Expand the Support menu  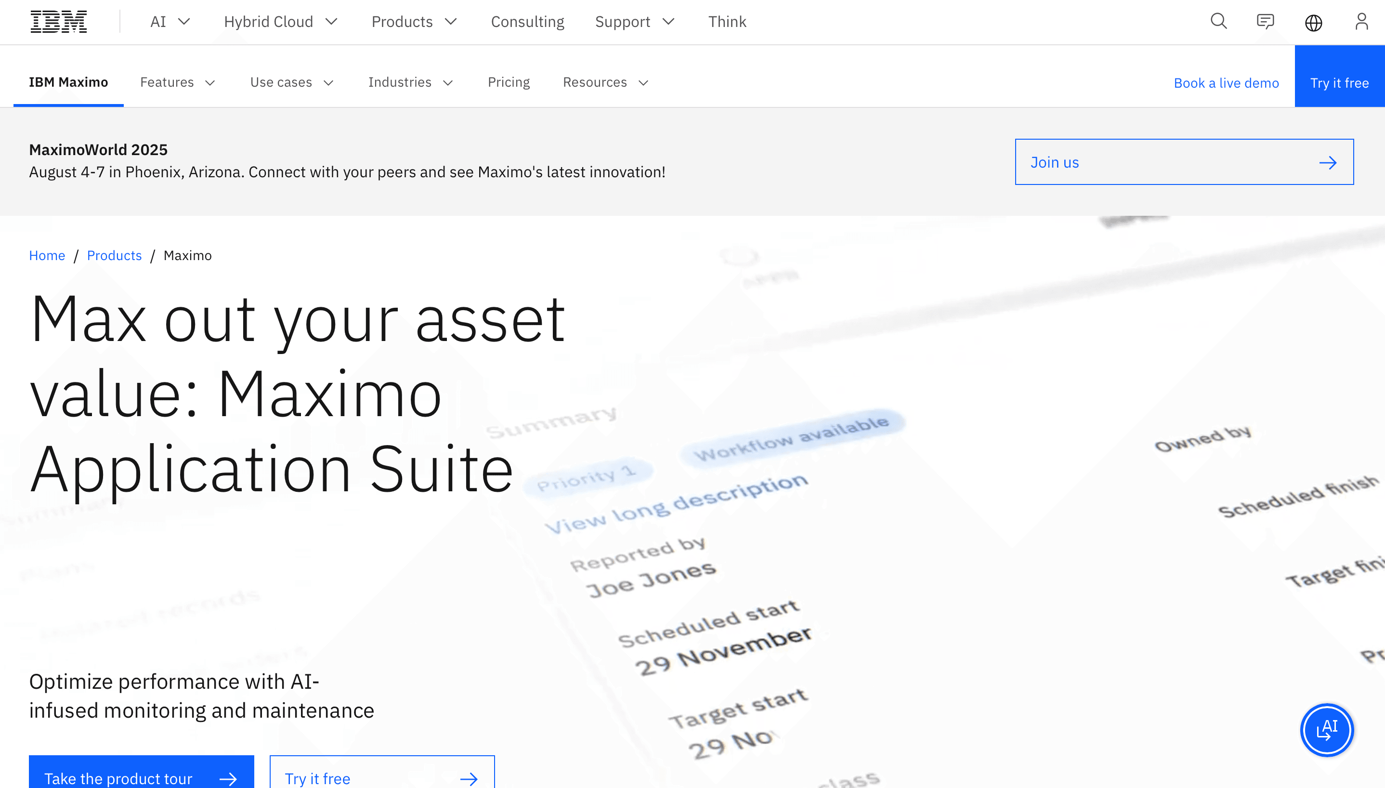pyautogui.click(x=635, y=22)
